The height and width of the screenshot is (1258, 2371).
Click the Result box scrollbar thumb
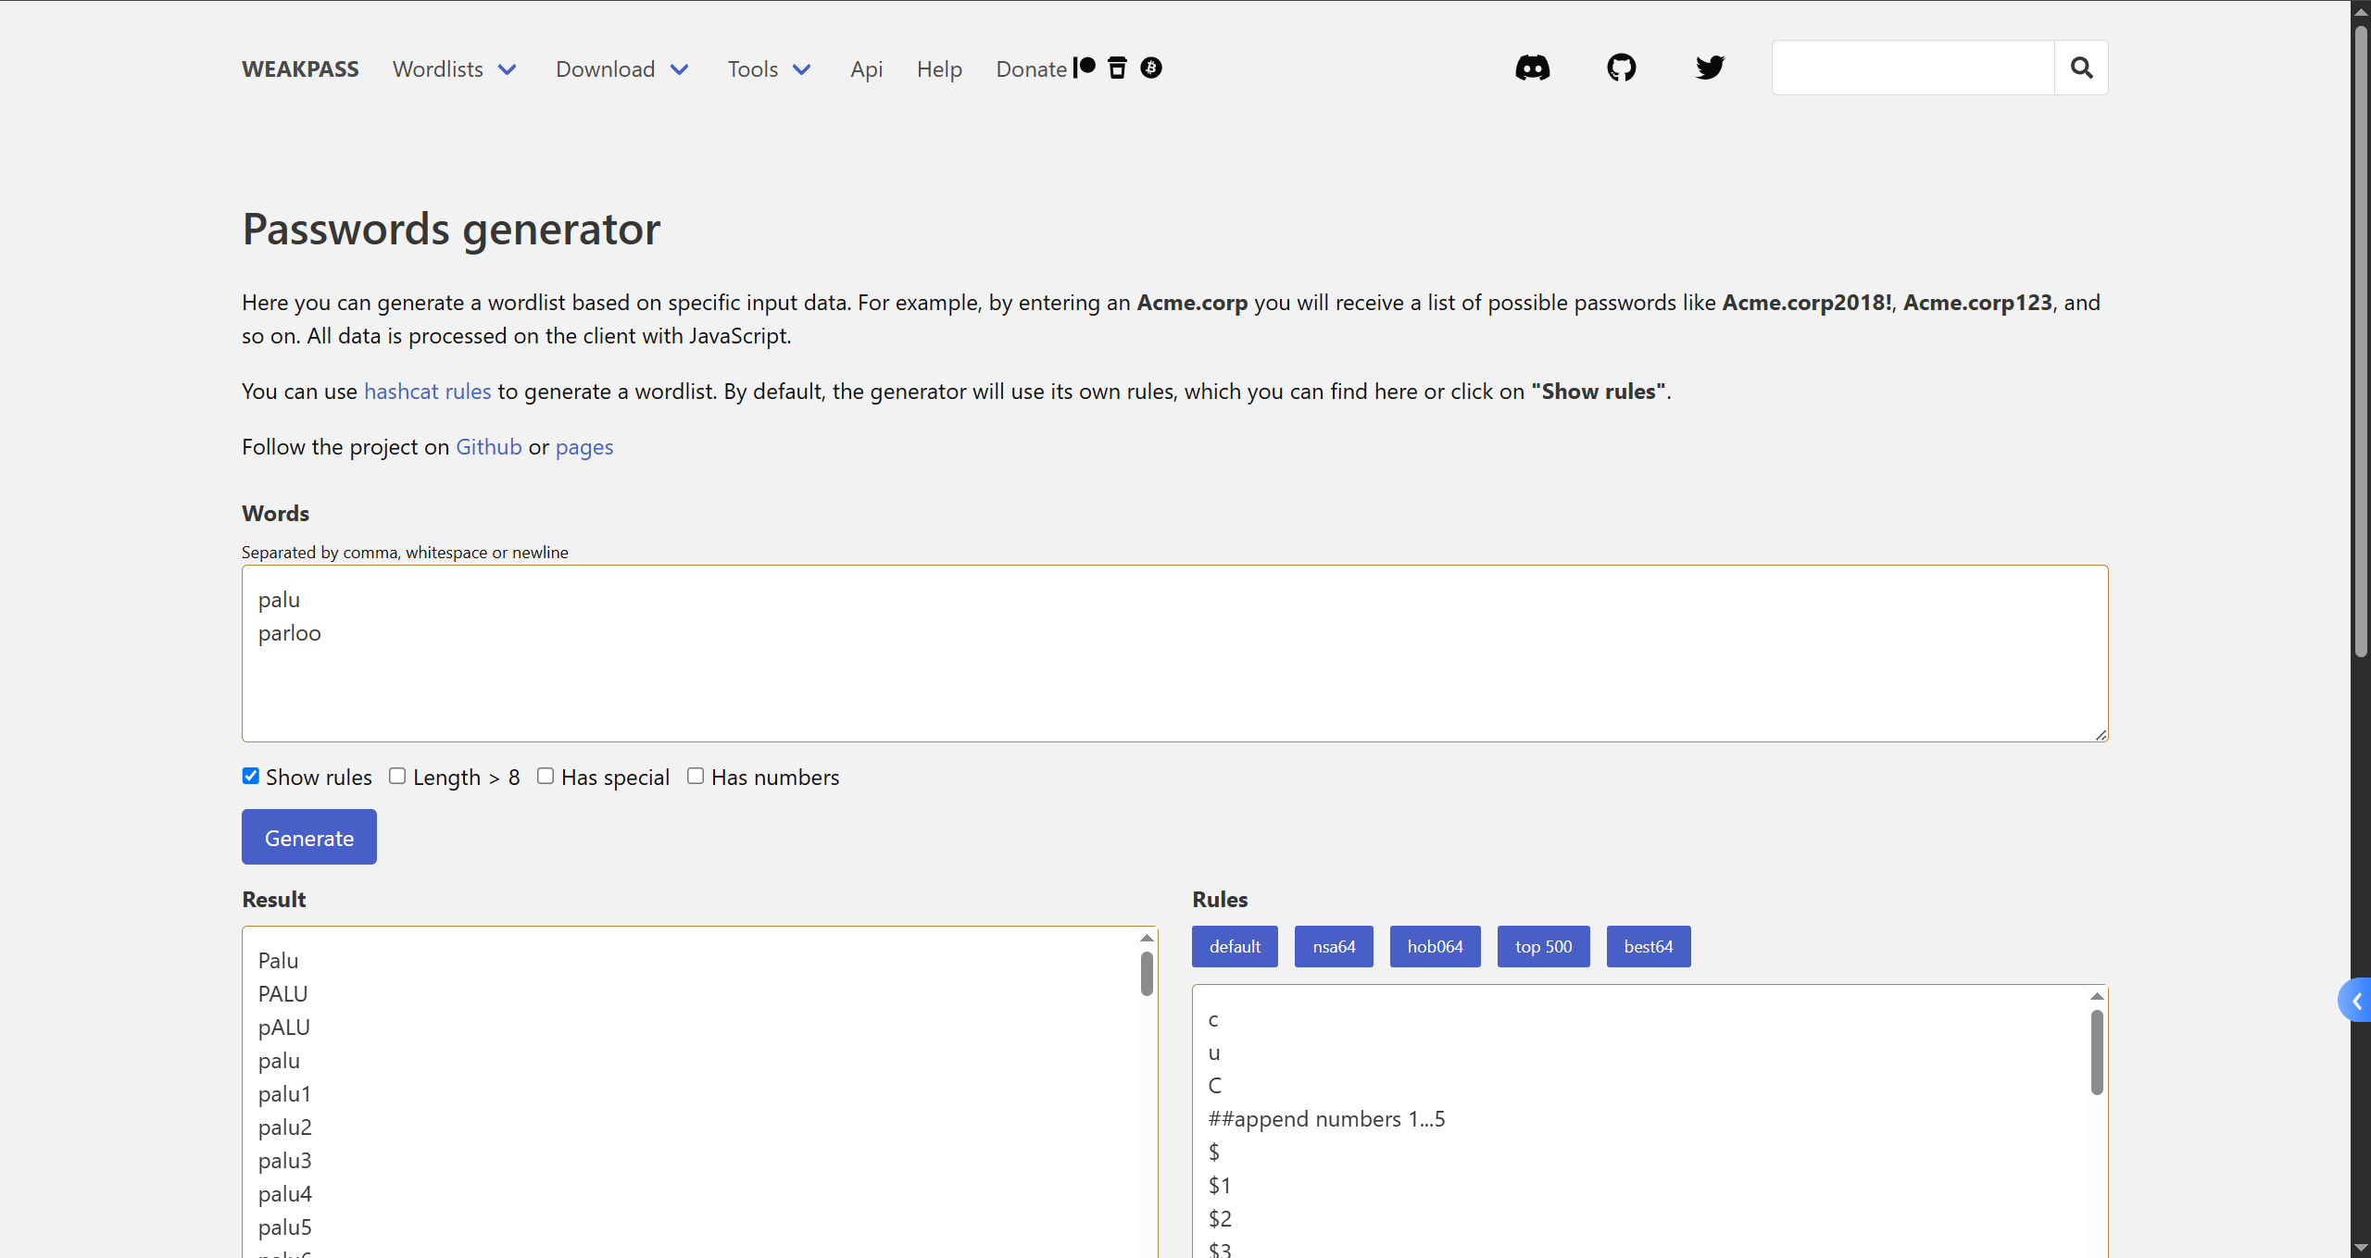coord(1147,974)
